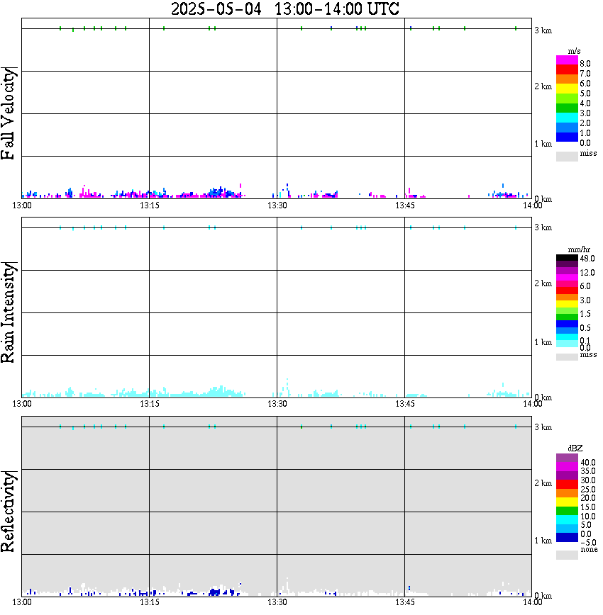This screenshot has width=603, height=615.
Task: Click the 1 km label beside Reflectivity plot
Action: pyautogui.click(x=543, y=541)
